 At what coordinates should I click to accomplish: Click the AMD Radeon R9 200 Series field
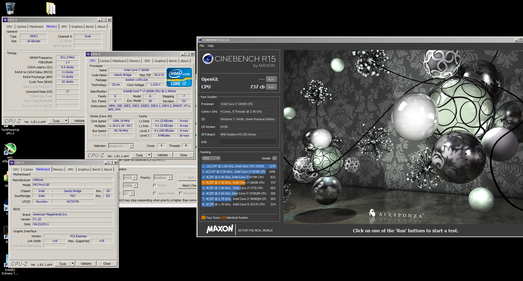point(248,134)
